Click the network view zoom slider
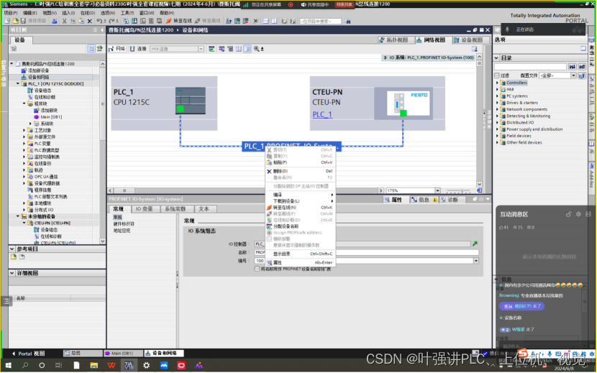 tap(459, 190)
